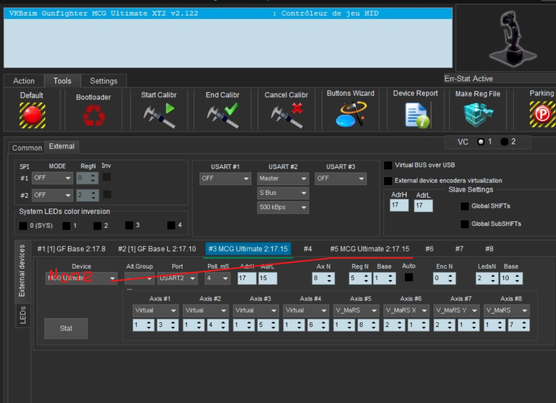Finish calibration using the End Calibr icon
This screenshot has height=403, width=556.
(x=222, y=115)
